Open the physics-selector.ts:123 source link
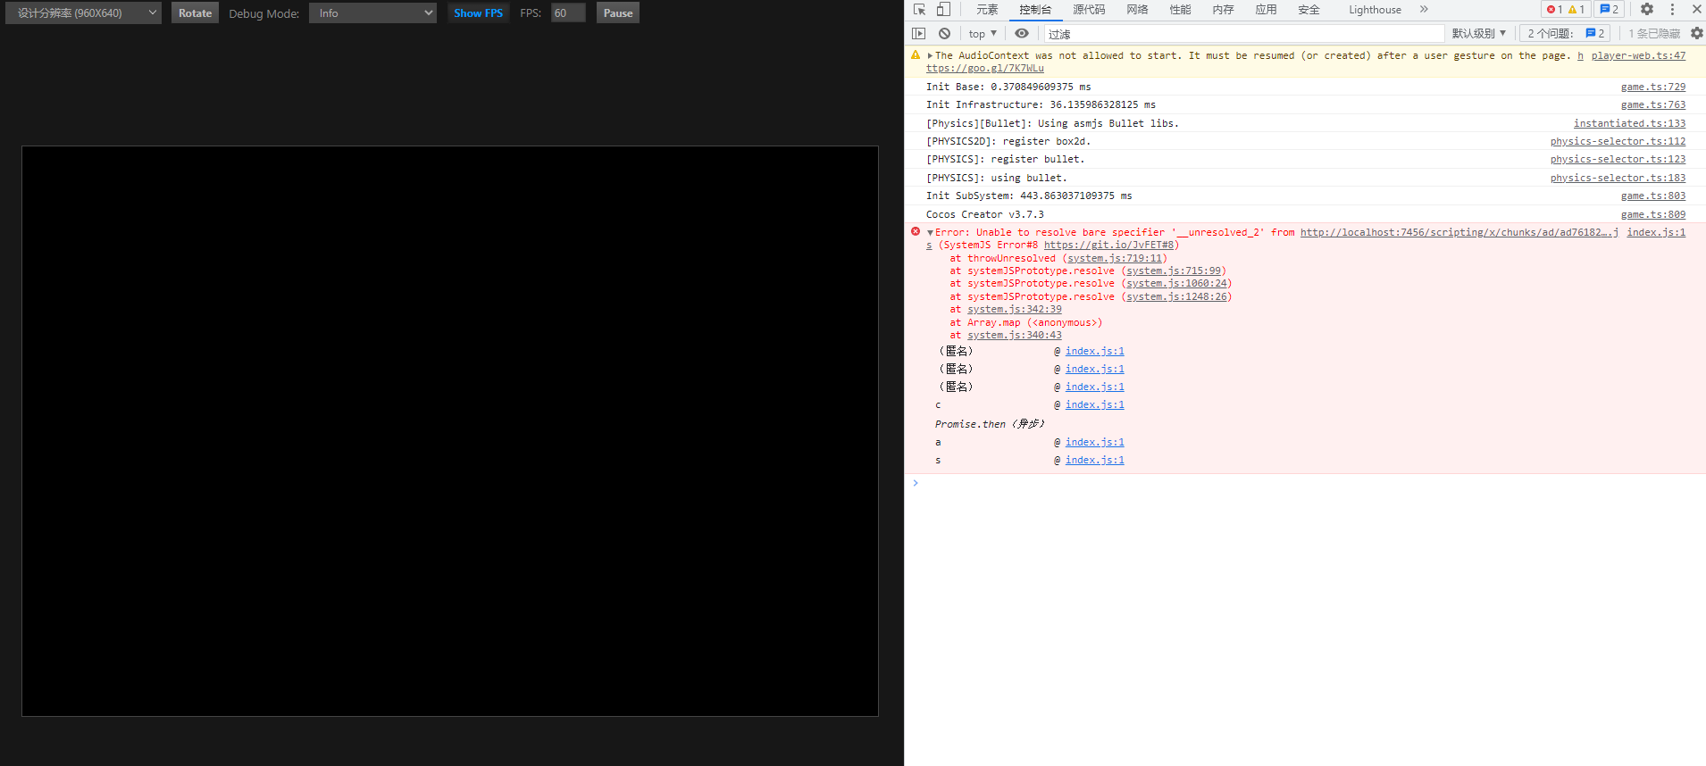 click(1618, 159)
